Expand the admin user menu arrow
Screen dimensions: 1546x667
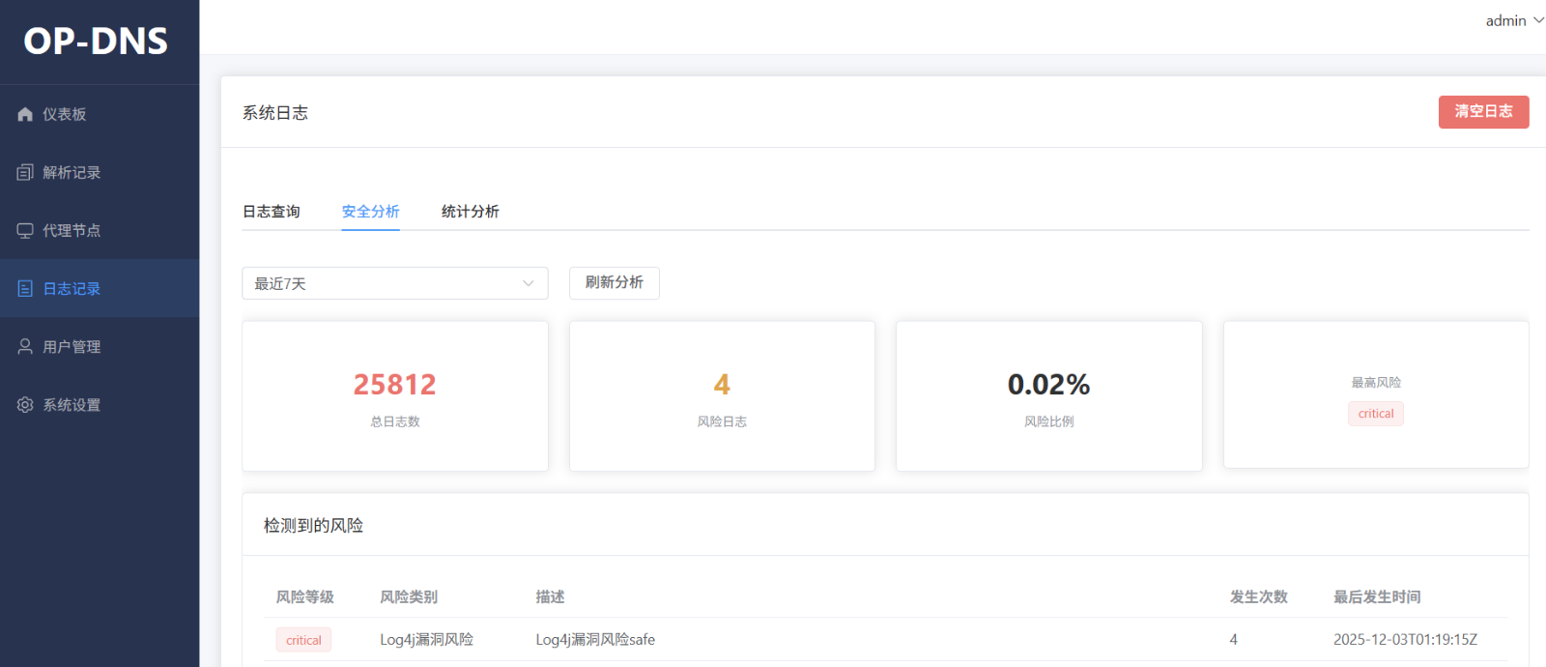pyautogui.click(x=1538, y=20)
